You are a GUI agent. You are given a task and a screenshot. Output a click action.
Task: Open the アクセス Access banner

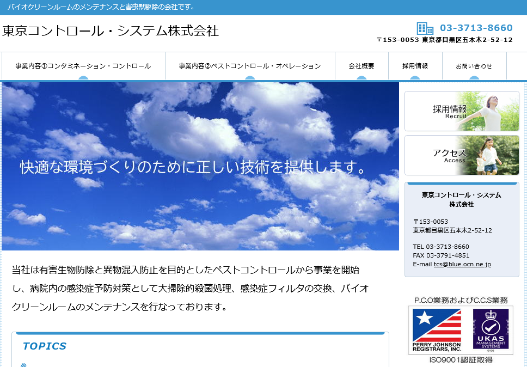(462, 155)
